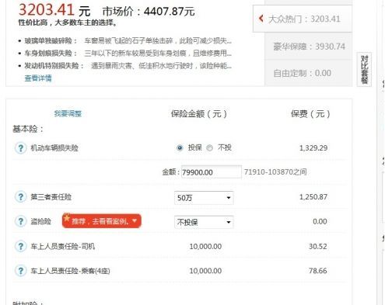This screenshot has height=305, width=385.
Task: Click 我要调整 link
Action: 68,113
